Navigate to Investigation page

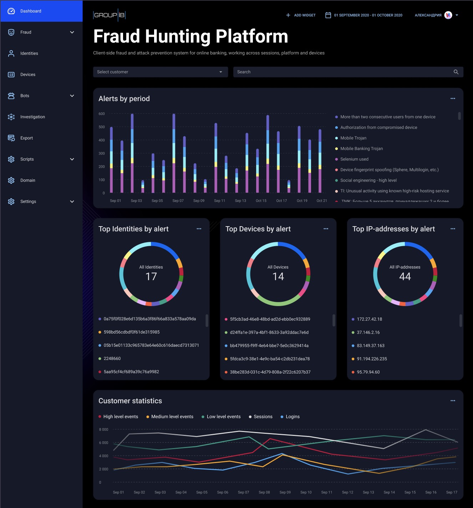[x=41, y=117]
